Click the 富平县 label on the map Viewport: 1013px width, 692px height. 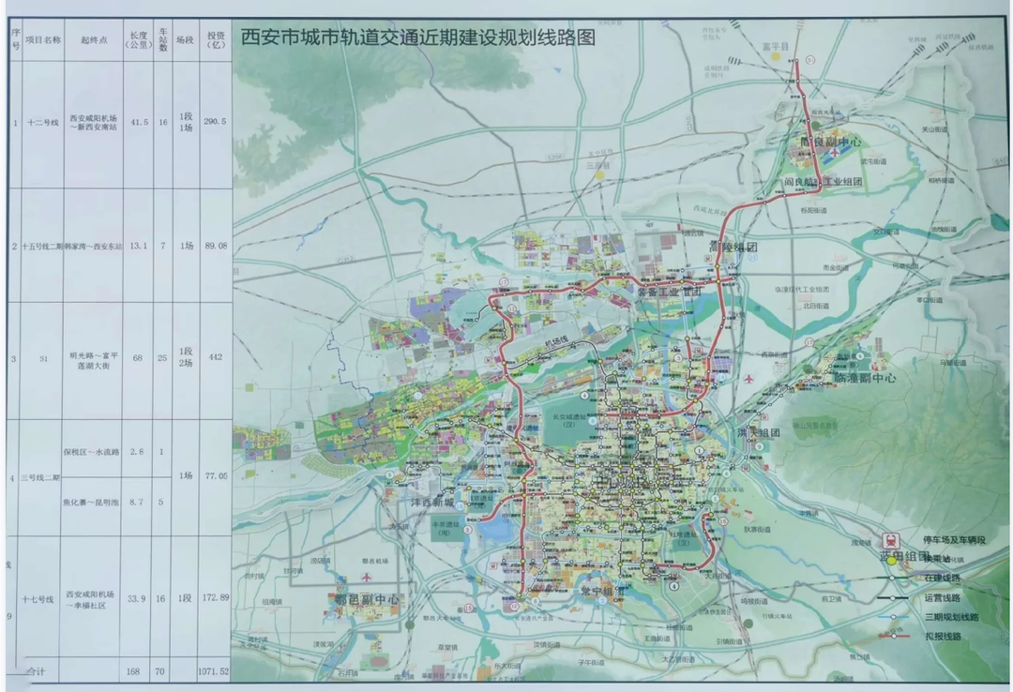pos(776,47)
